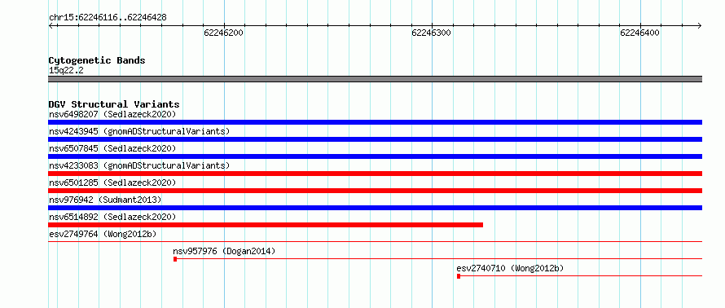Click the right arrowhead of the coordinate ruler
The image size is (725, 308).
coord(700,25)
